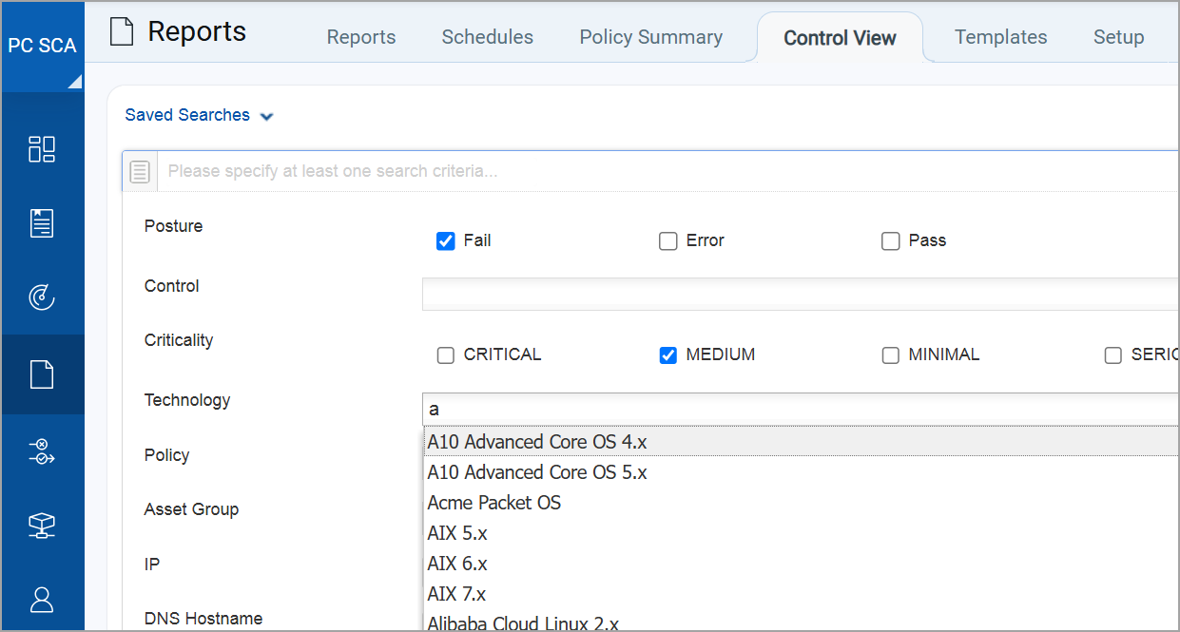Select the reports page icon in sidebar
The image size is (1180, 632).
(42, 374)
